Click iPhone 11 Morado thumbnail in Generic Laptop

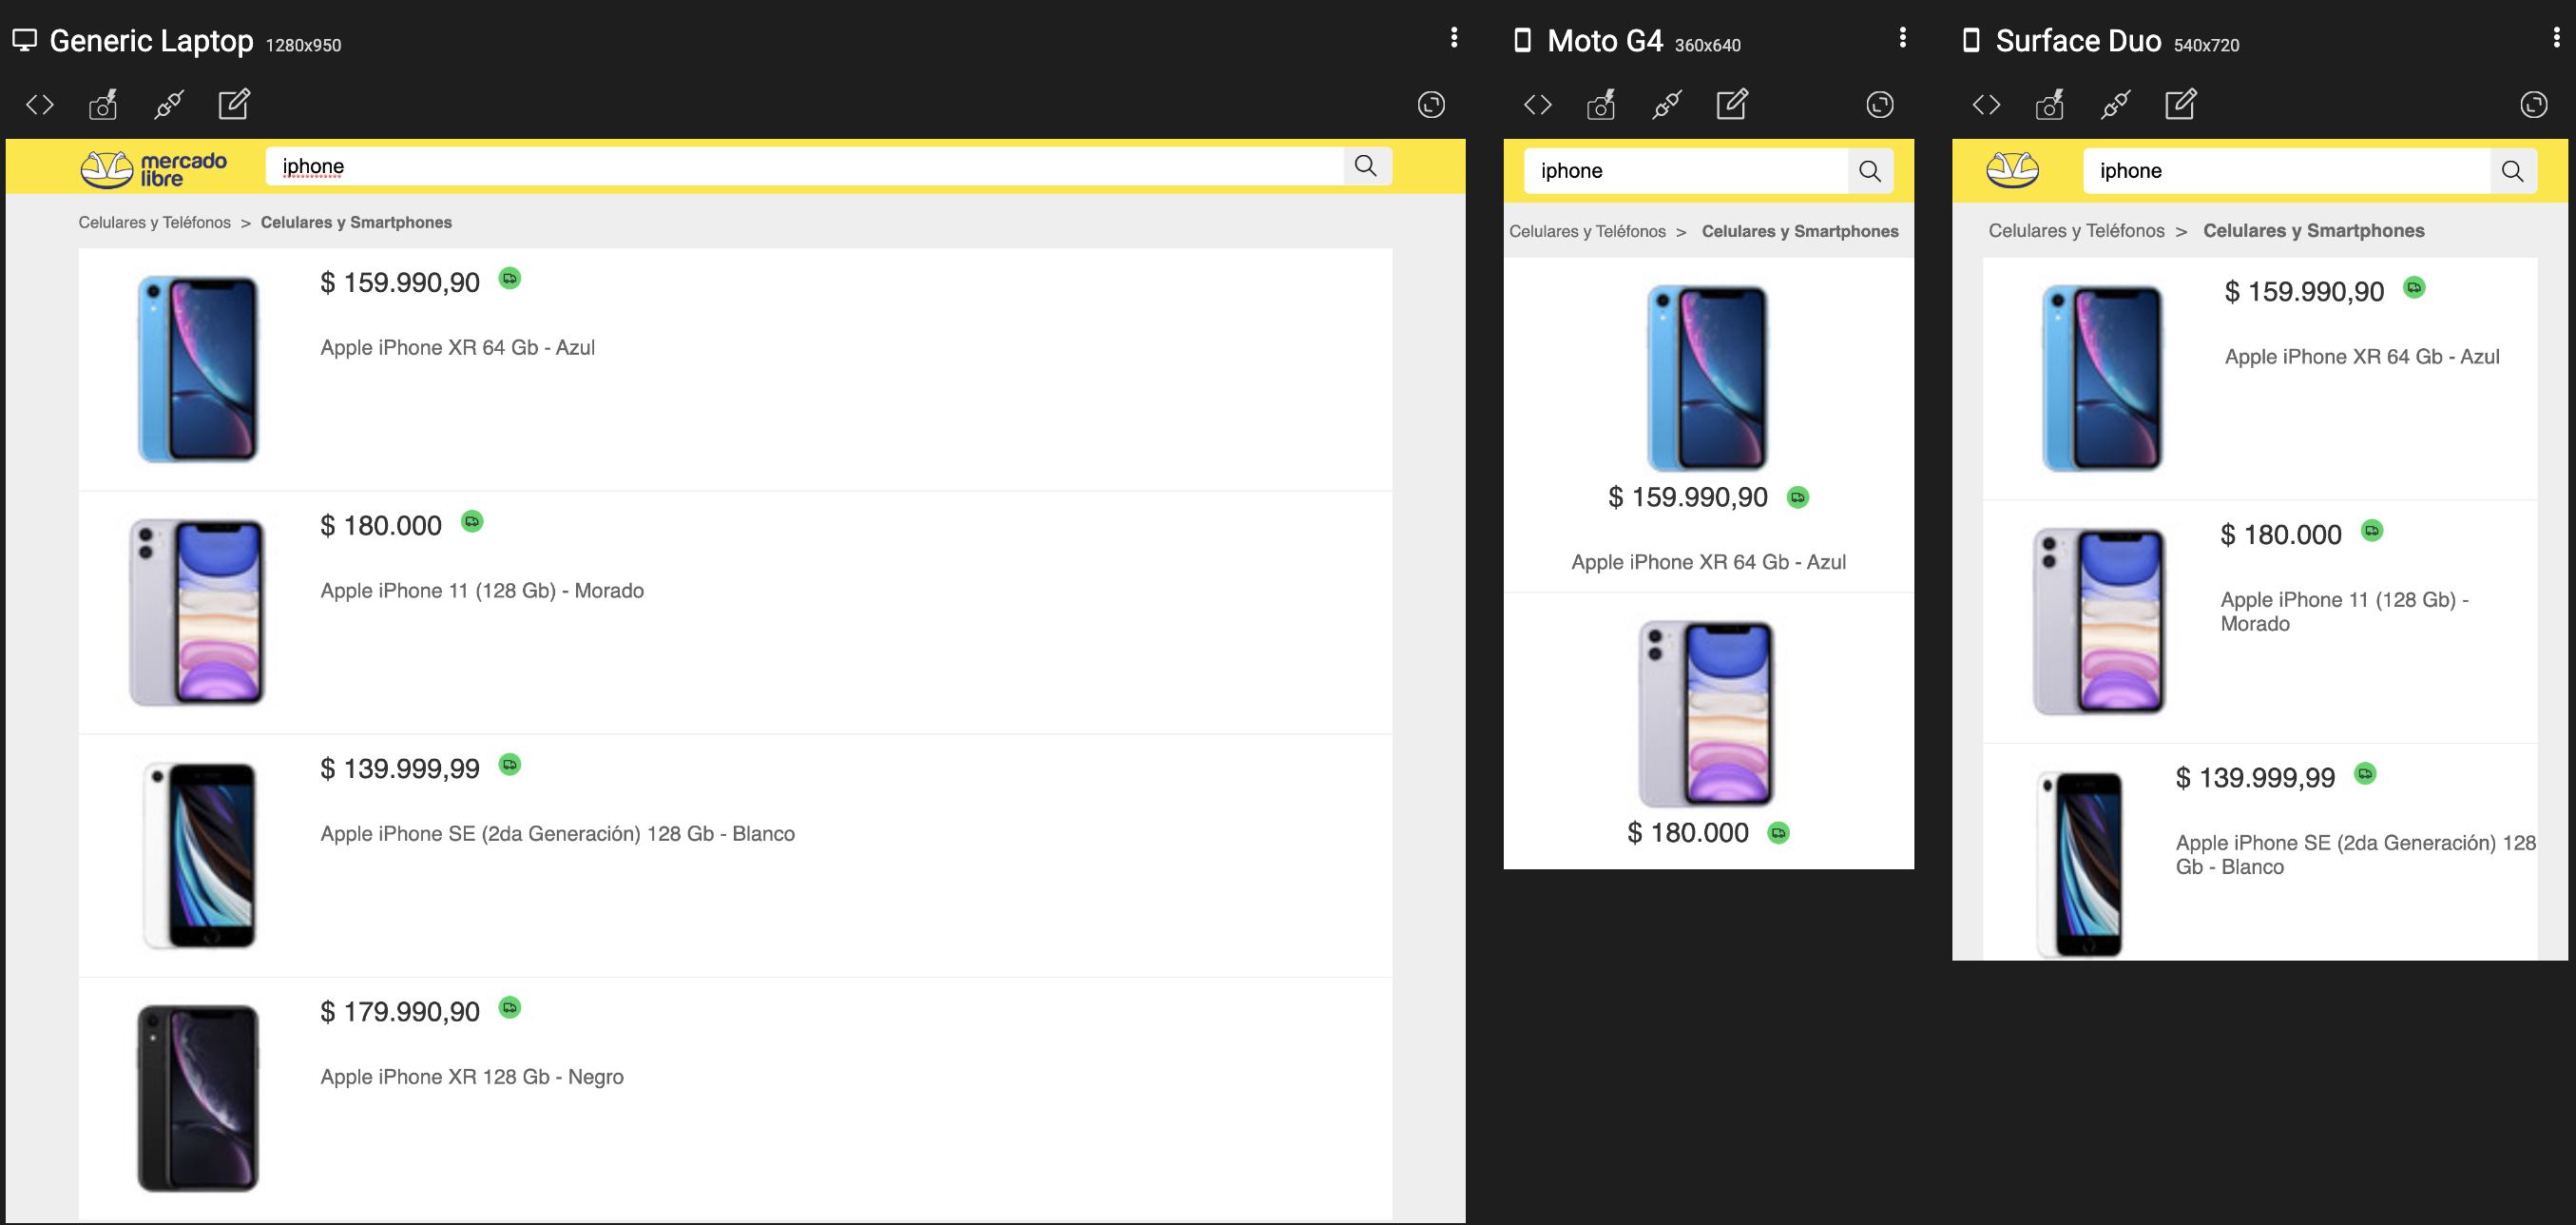197,612
